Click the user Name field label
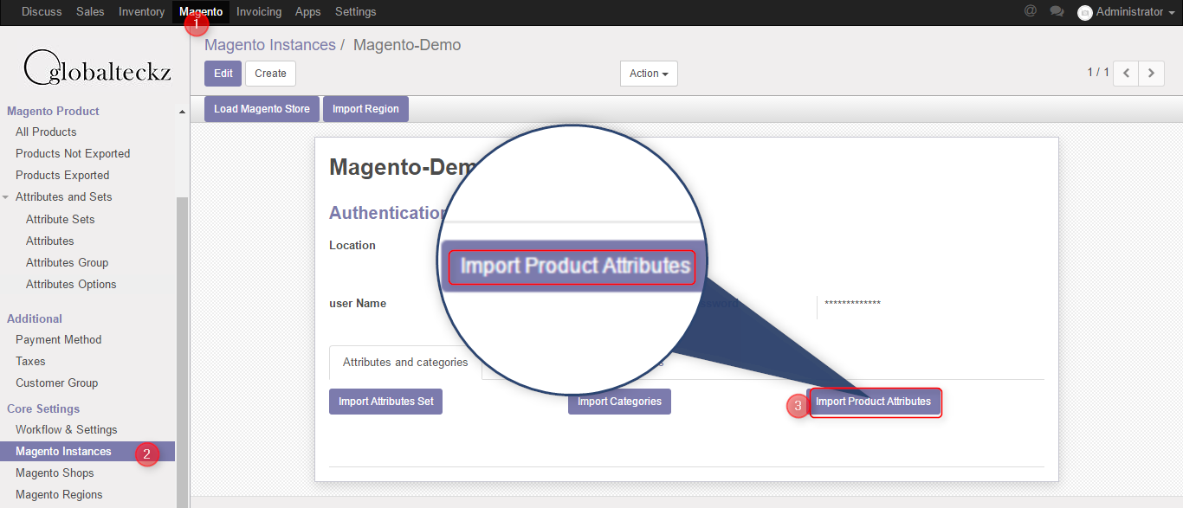 click(x=358, y=304)
